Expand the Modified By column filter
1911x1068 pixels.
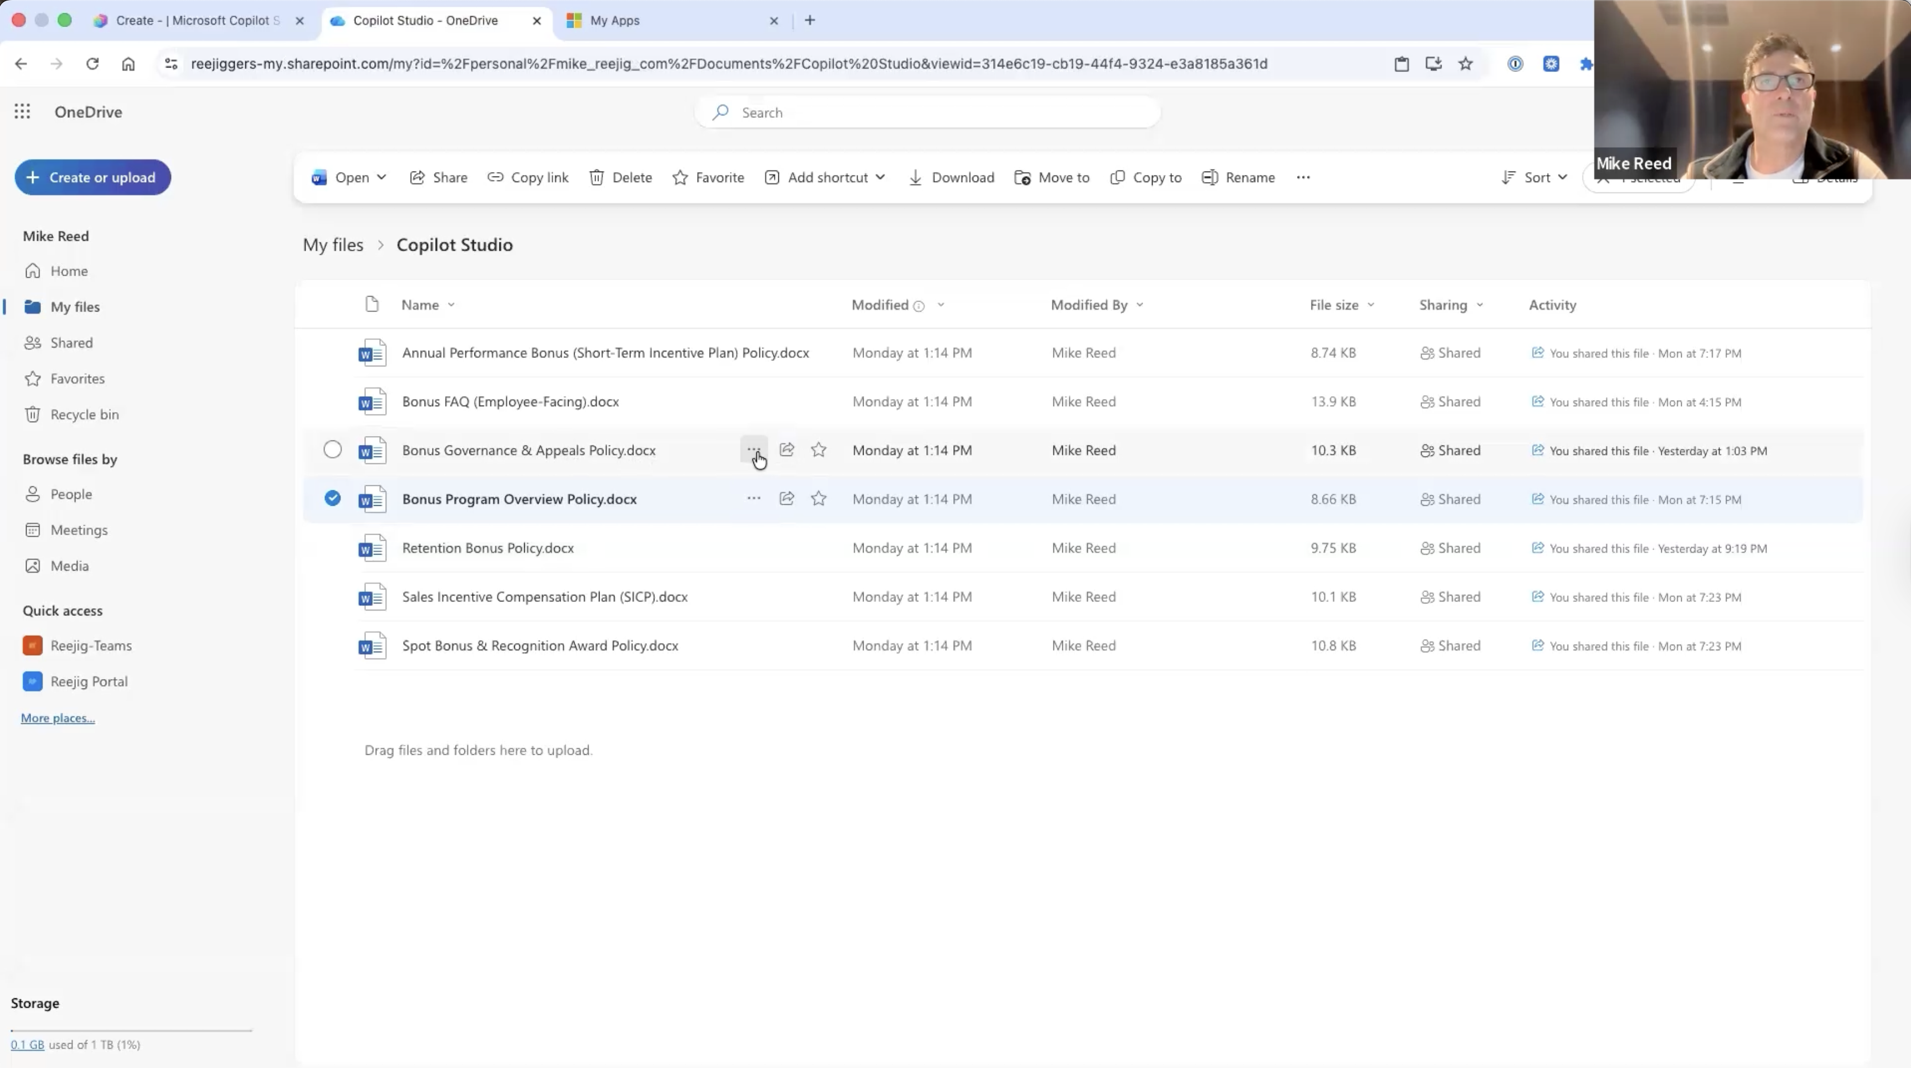pyautogui.click(x=1139, y=304)
